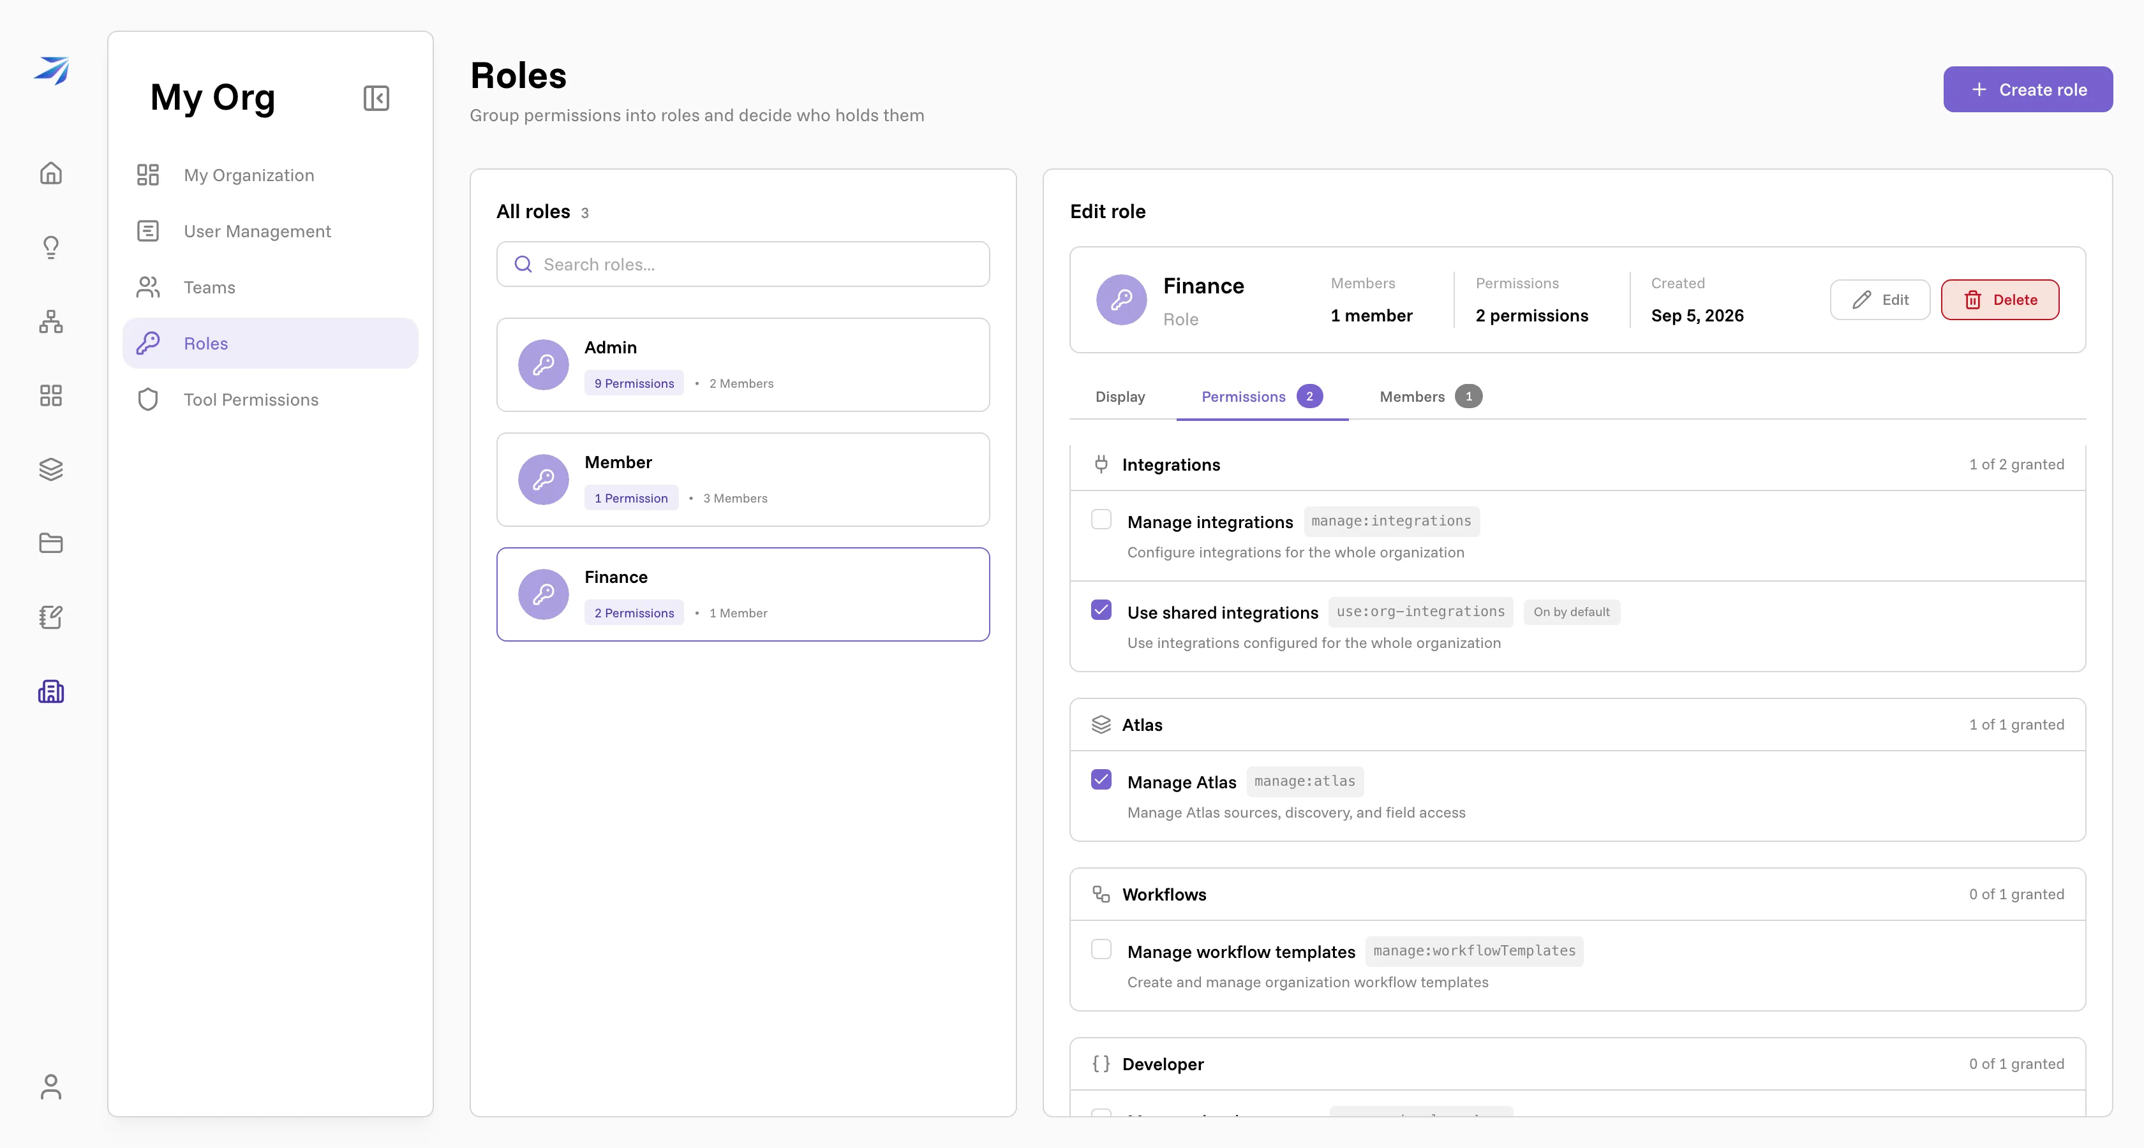Open User Management in sidebar

tap(270, 230)
